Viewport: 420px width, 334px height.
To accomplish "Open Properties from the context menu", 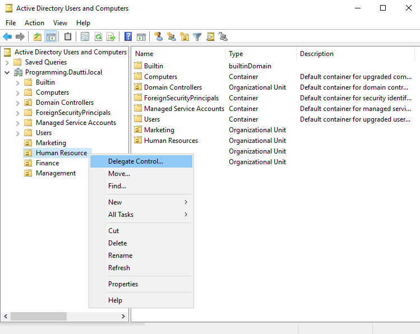I will coord(141,284).
